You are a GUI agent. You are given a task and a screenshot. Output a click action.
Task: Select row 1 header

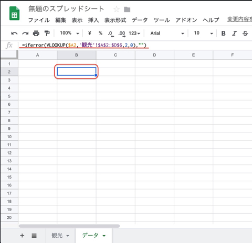point(9,64)
